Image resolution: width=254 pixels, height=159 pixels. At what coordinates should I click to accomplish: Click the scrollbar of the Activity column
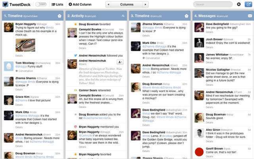126,36
